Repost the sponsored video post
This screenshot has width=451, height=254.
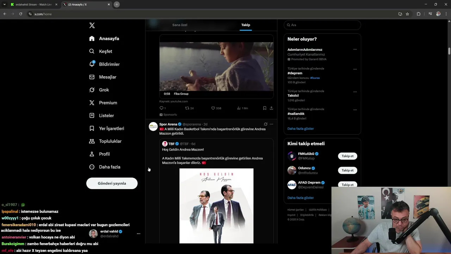(189, 108)
